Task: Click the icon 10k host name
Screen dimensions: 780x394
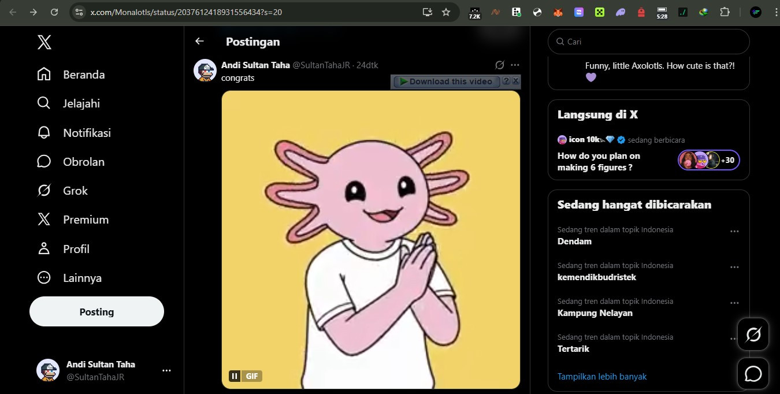Action: coord(584,139)
